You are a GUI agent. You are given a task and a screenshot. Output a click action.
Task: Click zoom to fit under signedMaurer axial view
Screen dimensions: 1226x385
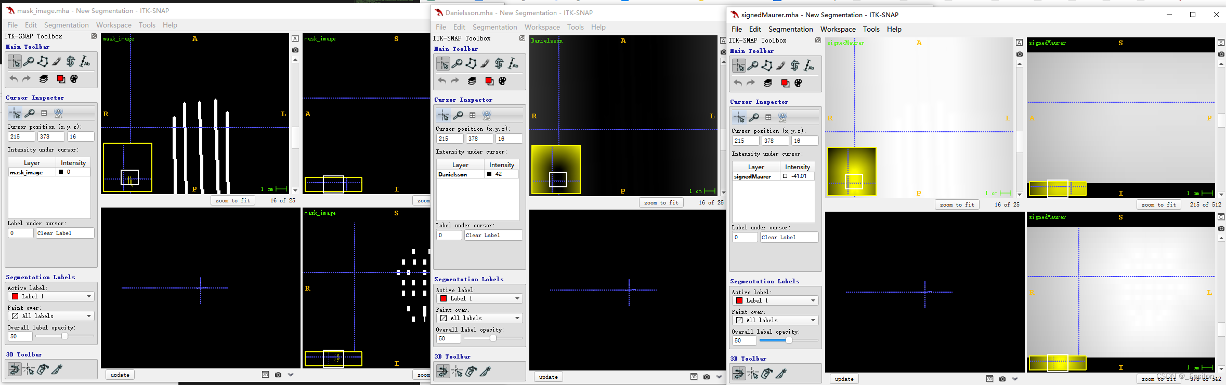click(x=957, y=204)
